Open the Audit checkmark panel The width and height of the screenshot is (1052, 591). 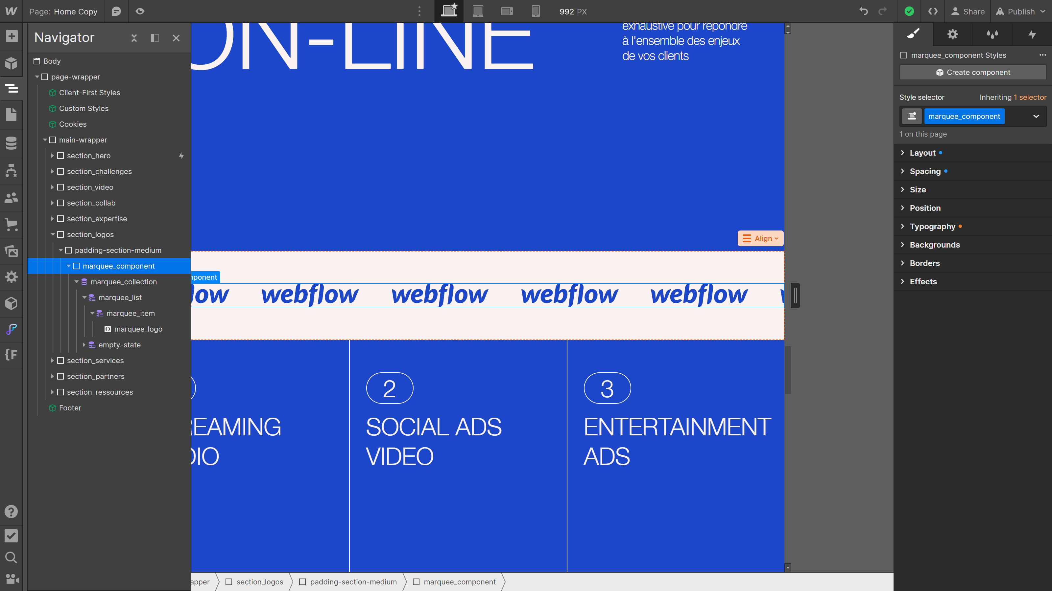coord(11,536)
